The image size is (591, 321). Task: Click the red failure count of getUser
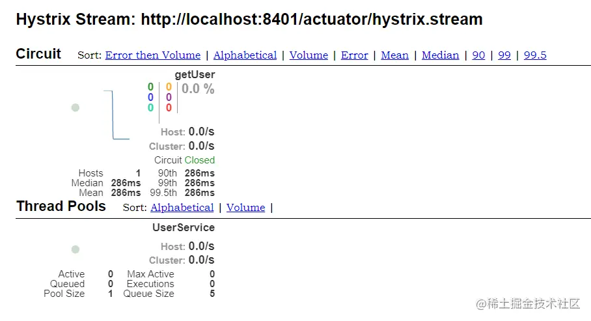pyautogui.click(x=169, y=108)
